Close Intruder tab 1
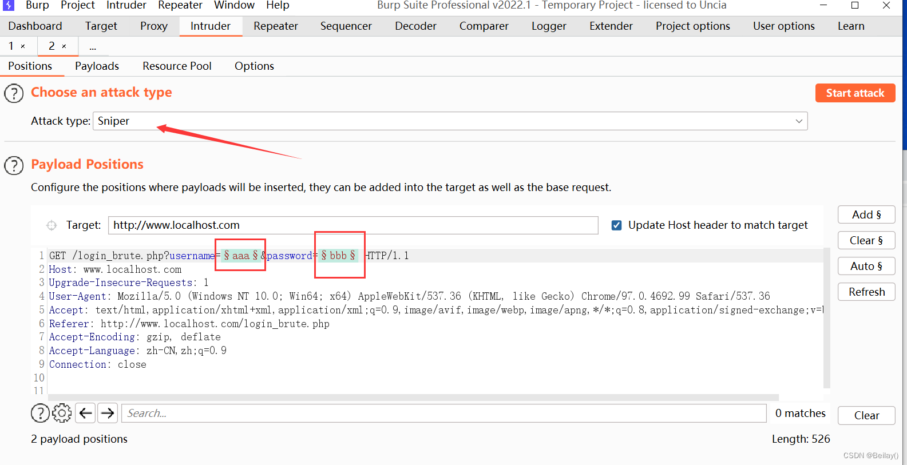Screen dimensions: 907x465 coord(23,46)
